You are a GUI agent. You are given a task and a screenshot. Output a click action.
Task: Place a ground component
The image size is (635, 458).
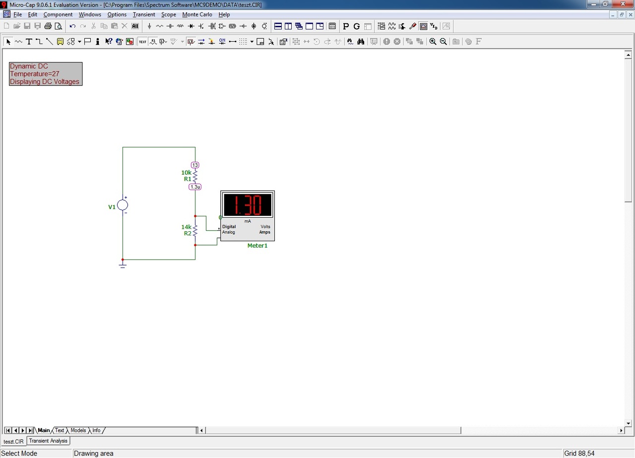pyautogui.click(x=149, y=26)
